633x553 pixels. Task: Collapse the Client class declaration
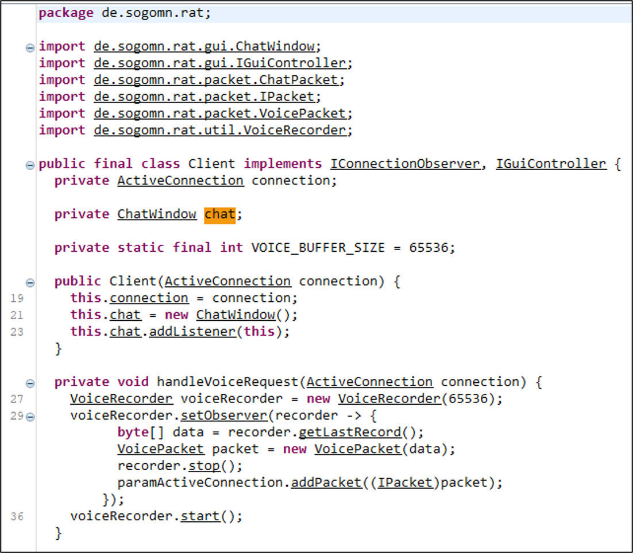(30, 166)
